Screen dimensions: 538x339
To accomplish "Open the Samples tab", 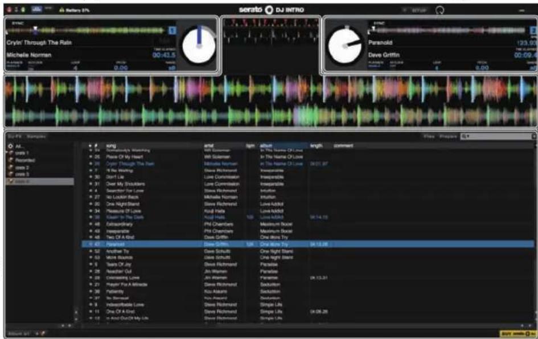I will tap(36, 136).
